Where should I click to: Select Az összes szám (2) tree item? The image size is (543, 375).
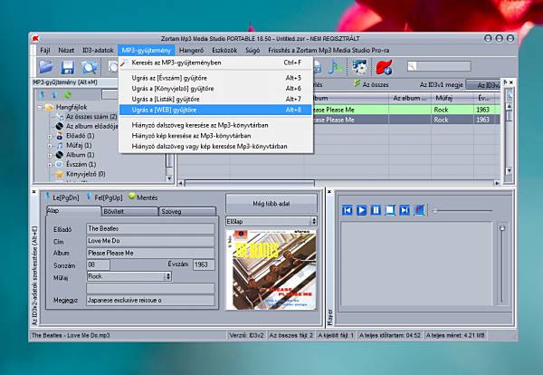pos(91,117)
